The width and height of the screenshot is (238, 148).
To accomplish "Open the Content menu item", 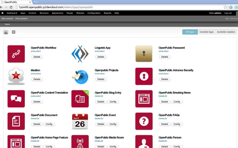I will [x=32, y=13].
